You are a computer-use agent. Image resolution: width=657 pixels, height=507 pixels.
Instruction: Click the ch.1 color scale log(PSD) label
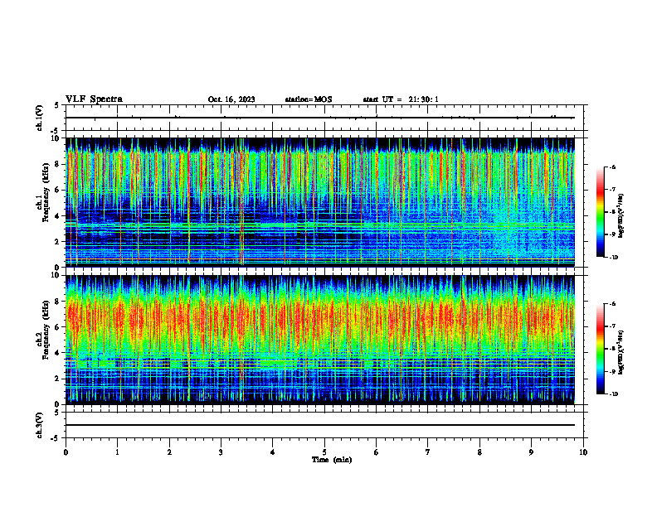pyautogui.click(x=621, y=215)
